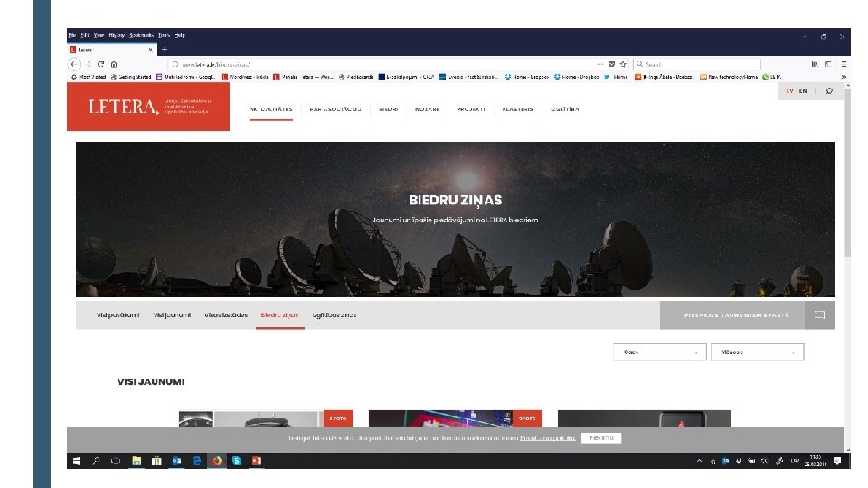Select the Izglītības ziņas tab

tap(335, 314)
